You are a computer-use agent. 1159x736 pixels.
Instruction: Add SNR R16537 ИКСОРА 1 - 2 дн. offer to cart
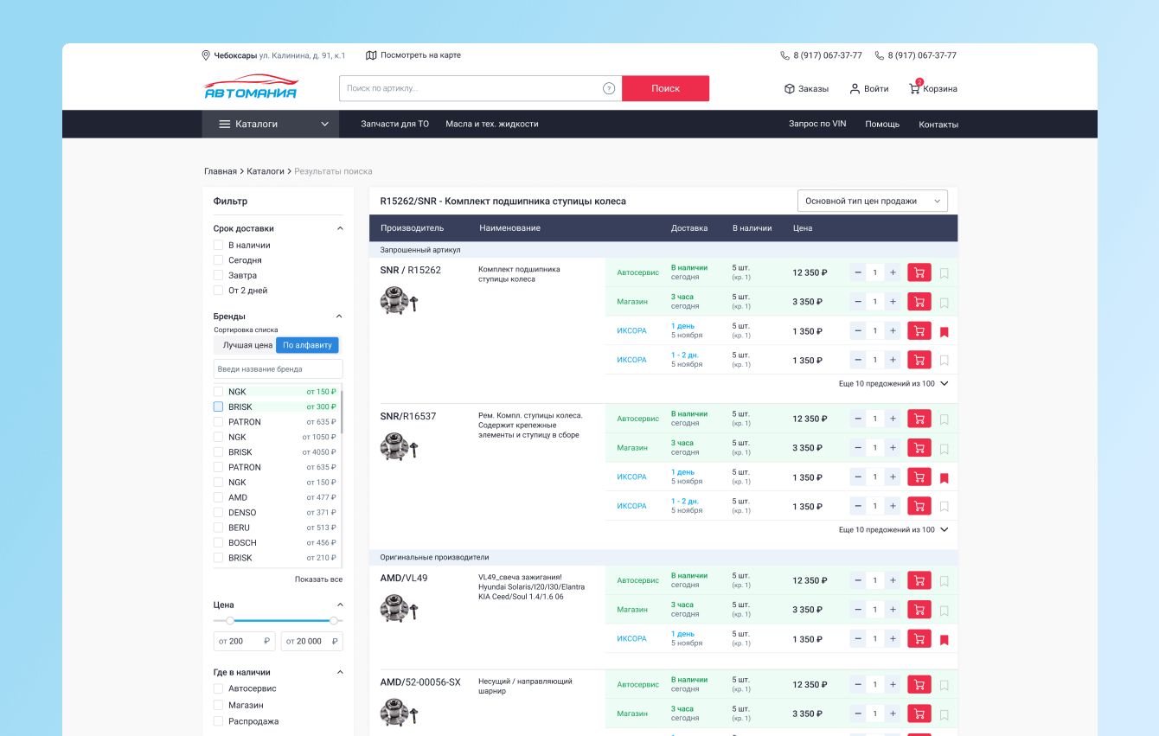point(919,507)
